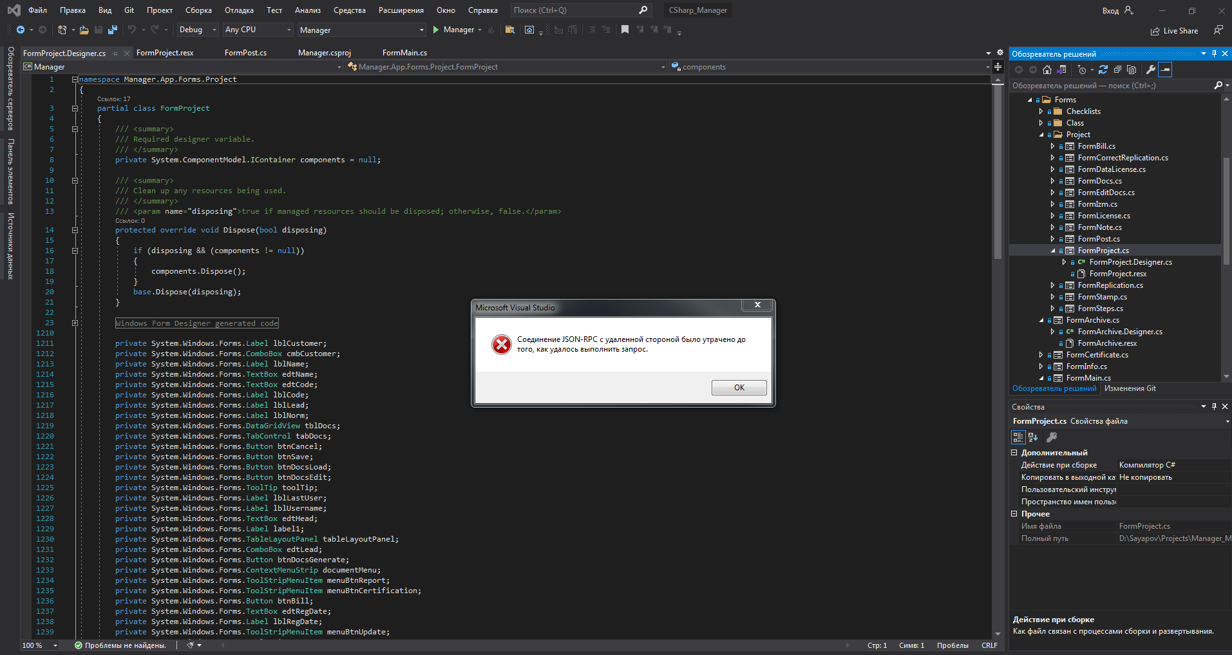
Task: Expand the FormArchive.cs tree node
Action: [x=1043, y=320]
